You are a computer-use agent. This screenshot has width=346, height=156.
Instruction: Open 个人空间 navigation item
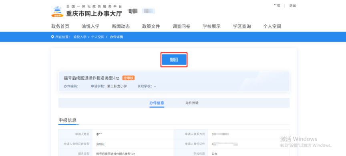tap(272, 26)
